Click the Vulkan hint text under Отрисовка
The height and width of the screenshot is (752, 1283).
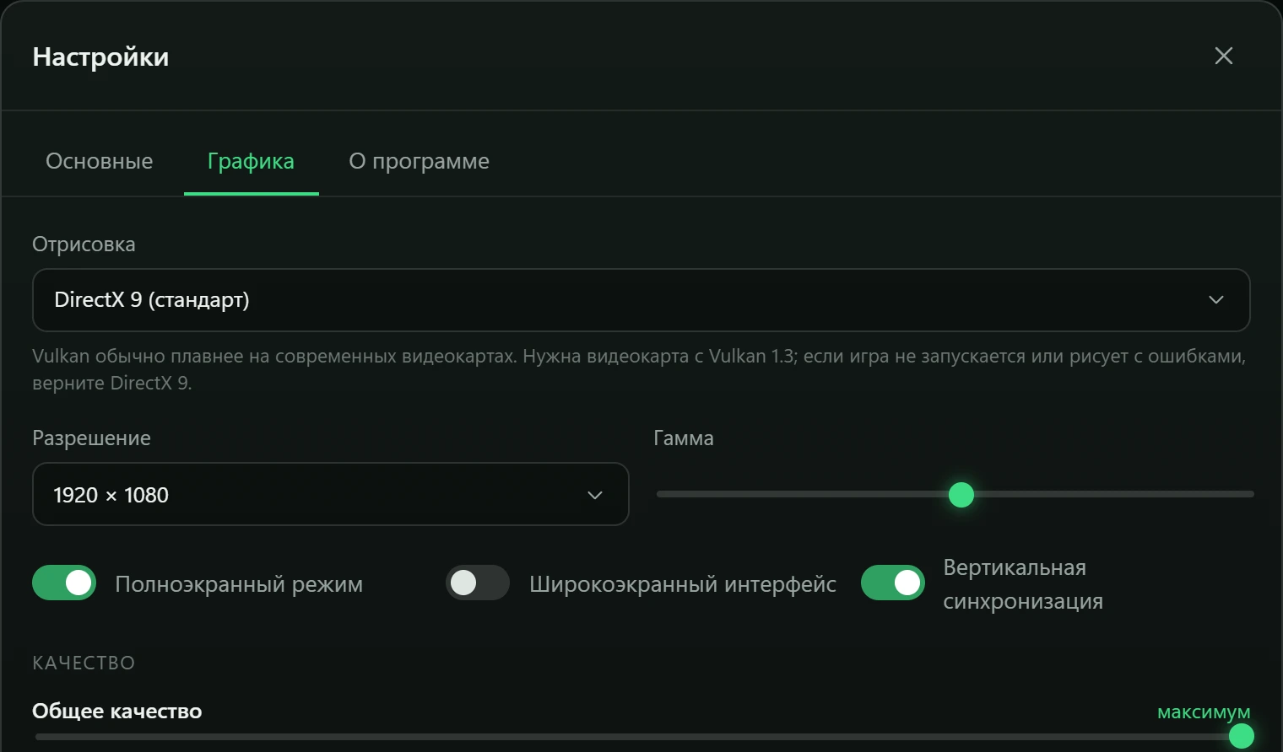tap(639, 369)
